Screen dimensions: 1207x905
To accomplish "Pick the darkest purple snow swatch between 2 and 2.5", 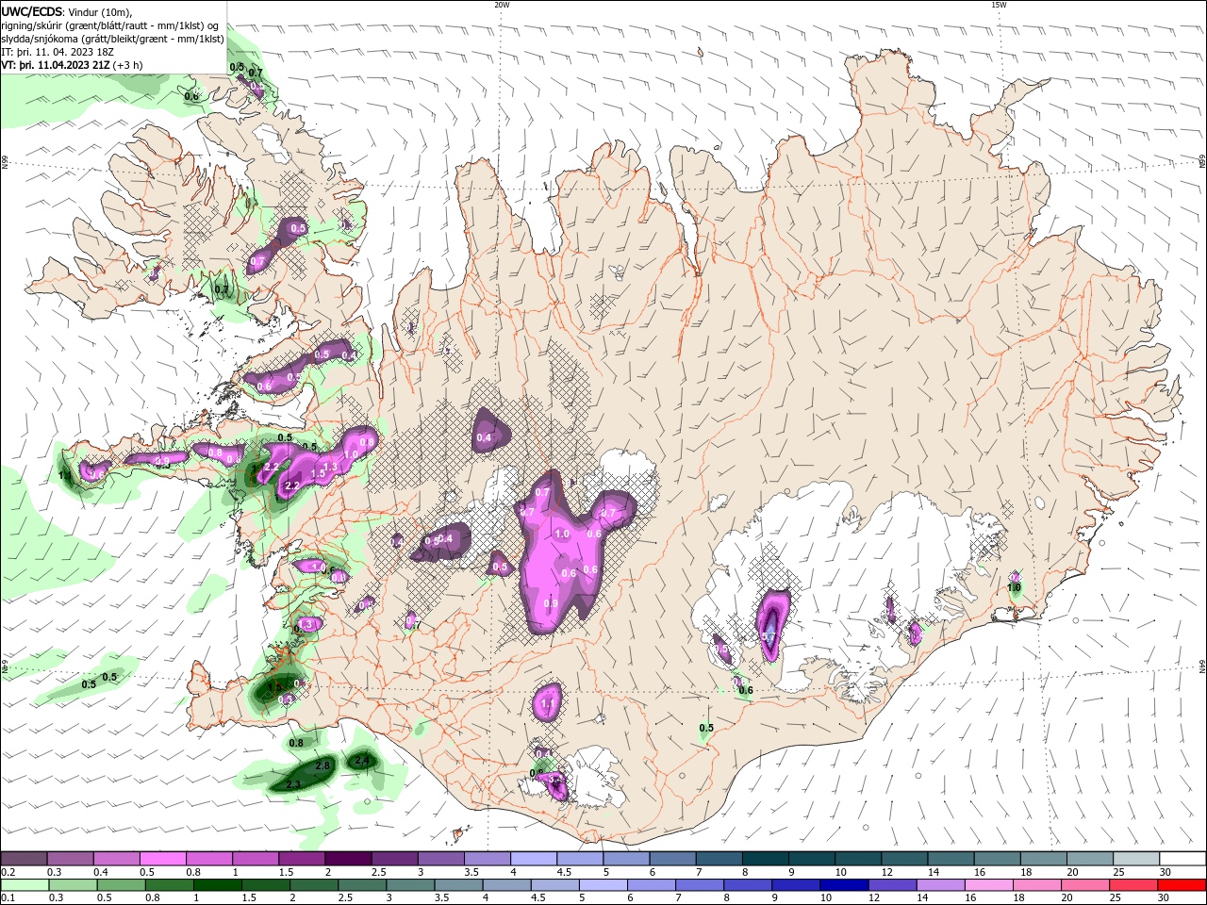I will pyautogui.click(x=348, y=858).
